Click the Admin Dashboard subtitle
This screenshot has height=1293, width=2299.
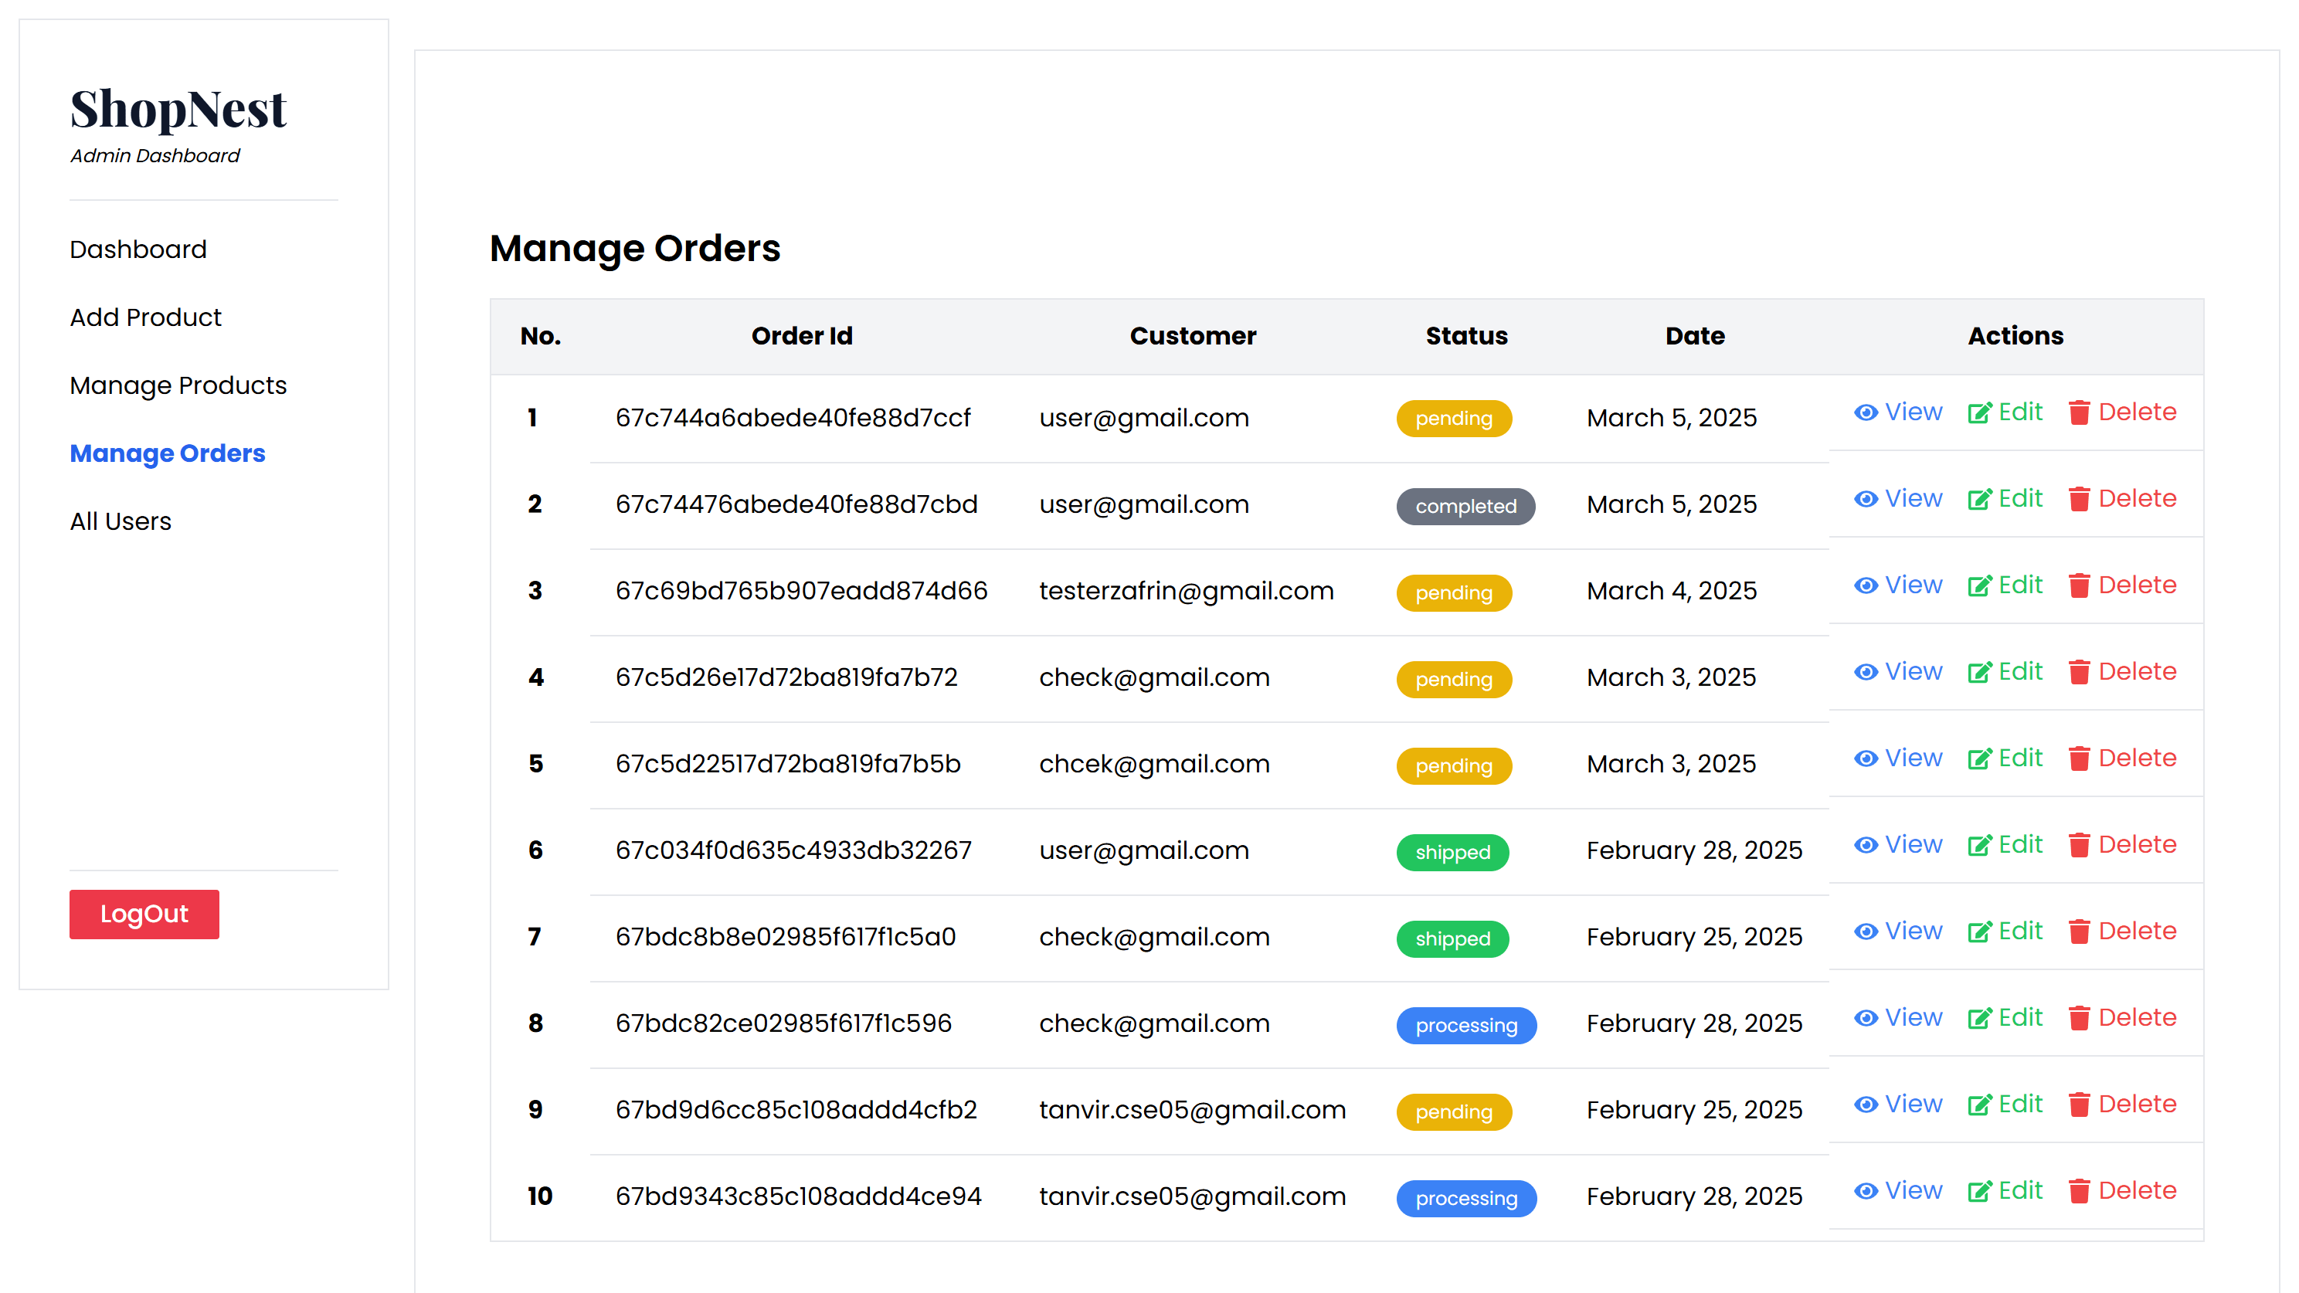tap(155, 156)
